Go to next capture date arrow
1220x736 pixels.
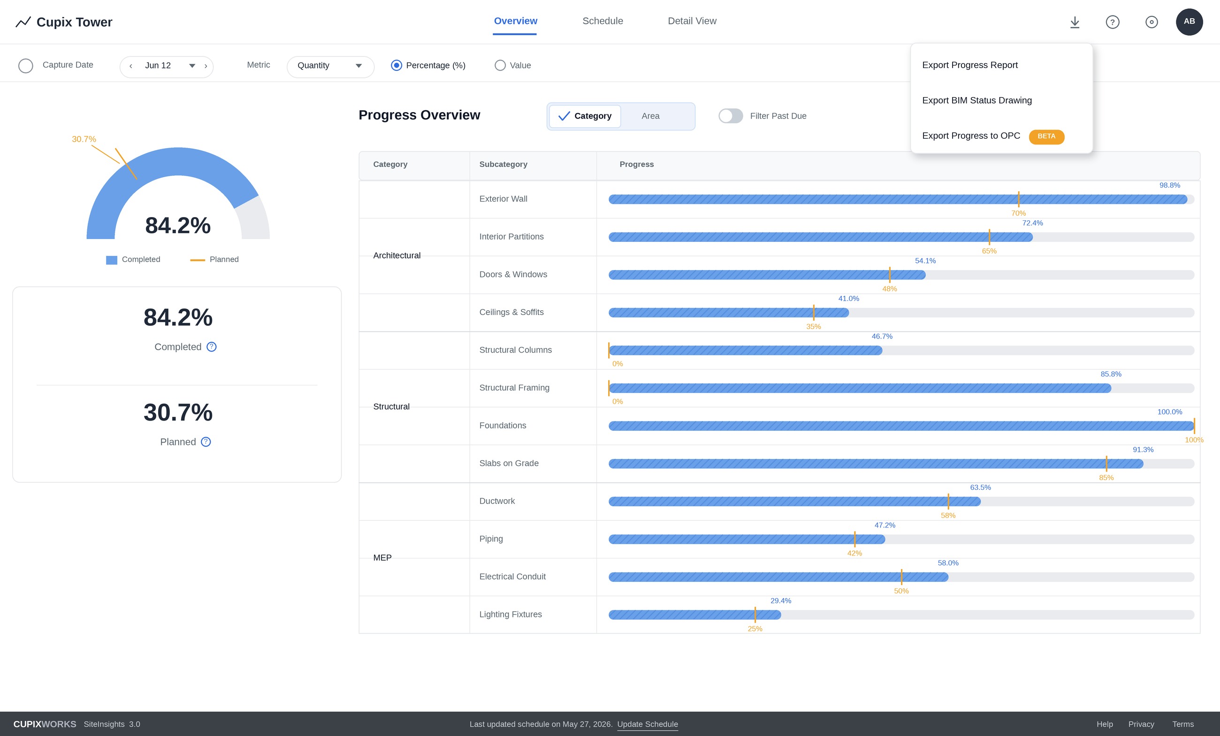206,66
